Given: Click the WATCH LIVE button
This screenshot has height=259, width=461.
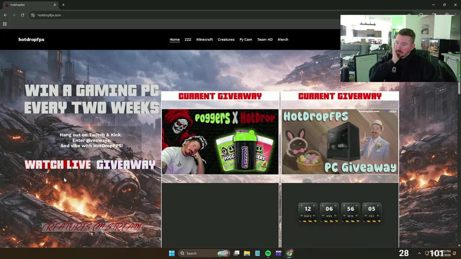Looking at the screenshot, I should pos(58,165).
